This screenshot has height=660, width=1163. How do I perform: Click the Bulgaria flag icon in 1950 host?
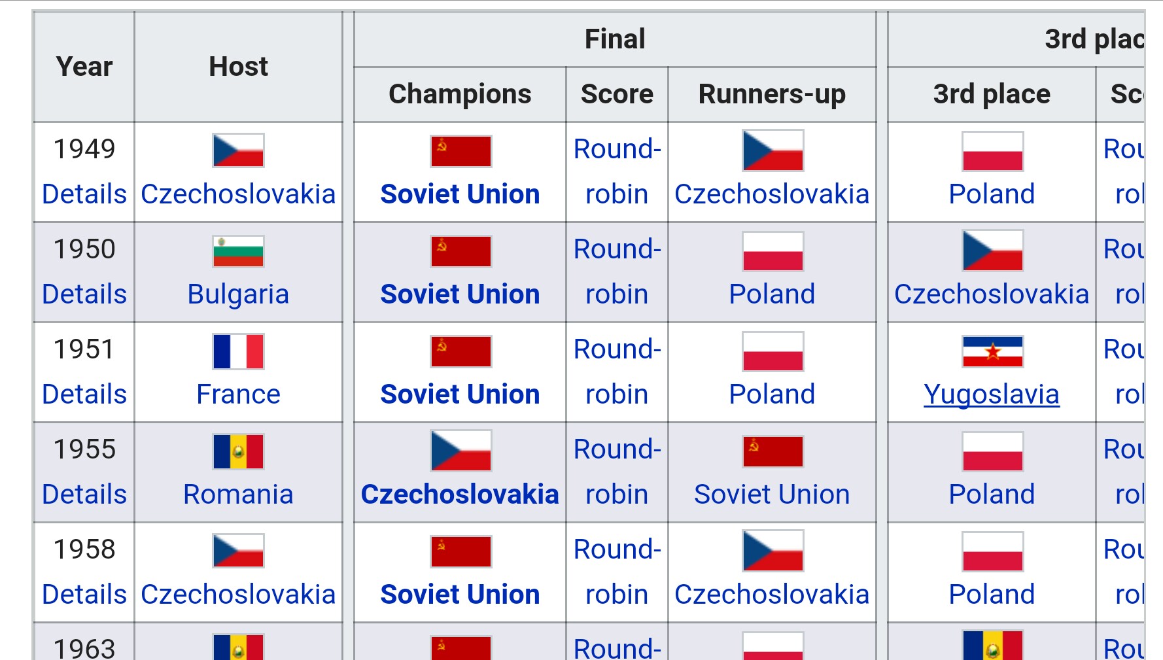click(238, 251)
